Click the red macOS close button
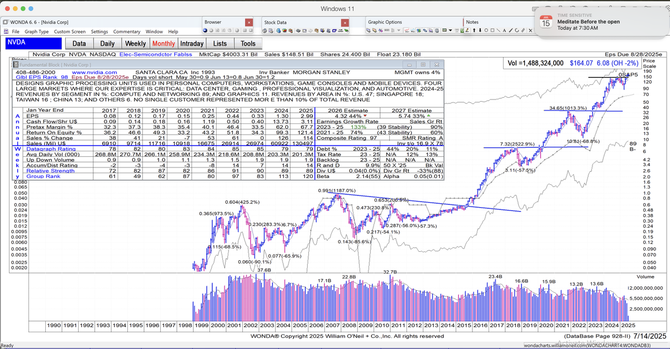Screen dimensions: 670x349 click(x=6, y=9)
